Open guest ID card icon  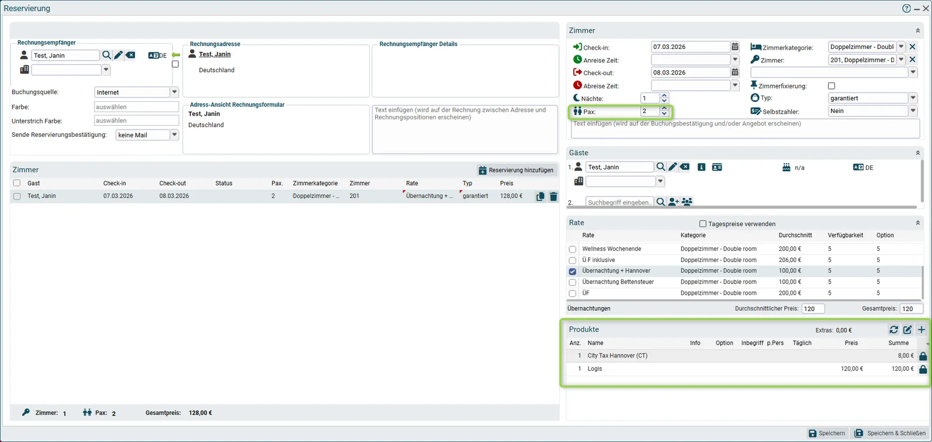[717, 167]
